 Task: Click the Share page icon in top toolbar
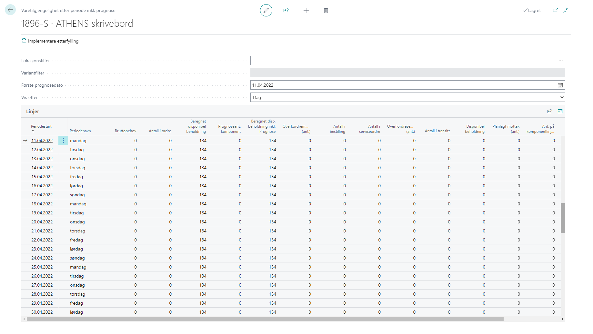(286, 10)
